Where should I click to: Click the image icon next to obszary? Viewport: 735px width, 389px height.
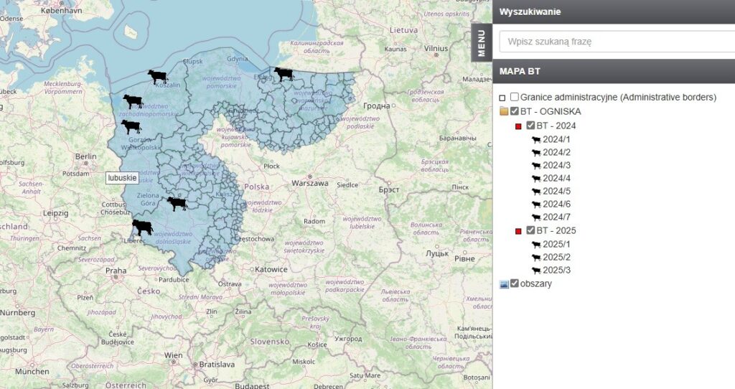504,284
